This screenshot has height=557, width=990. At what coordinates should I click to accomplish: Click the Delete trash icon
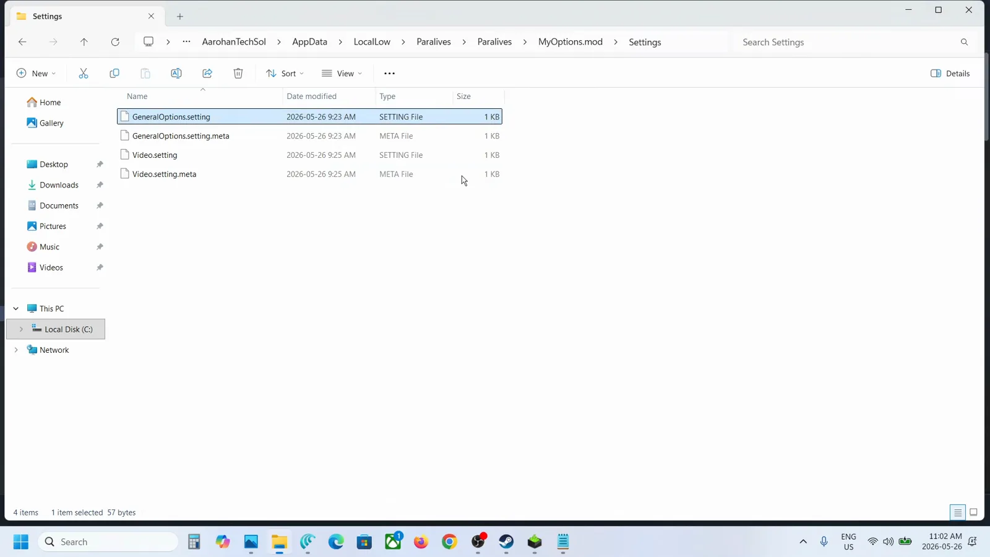(x=238, y=73)
